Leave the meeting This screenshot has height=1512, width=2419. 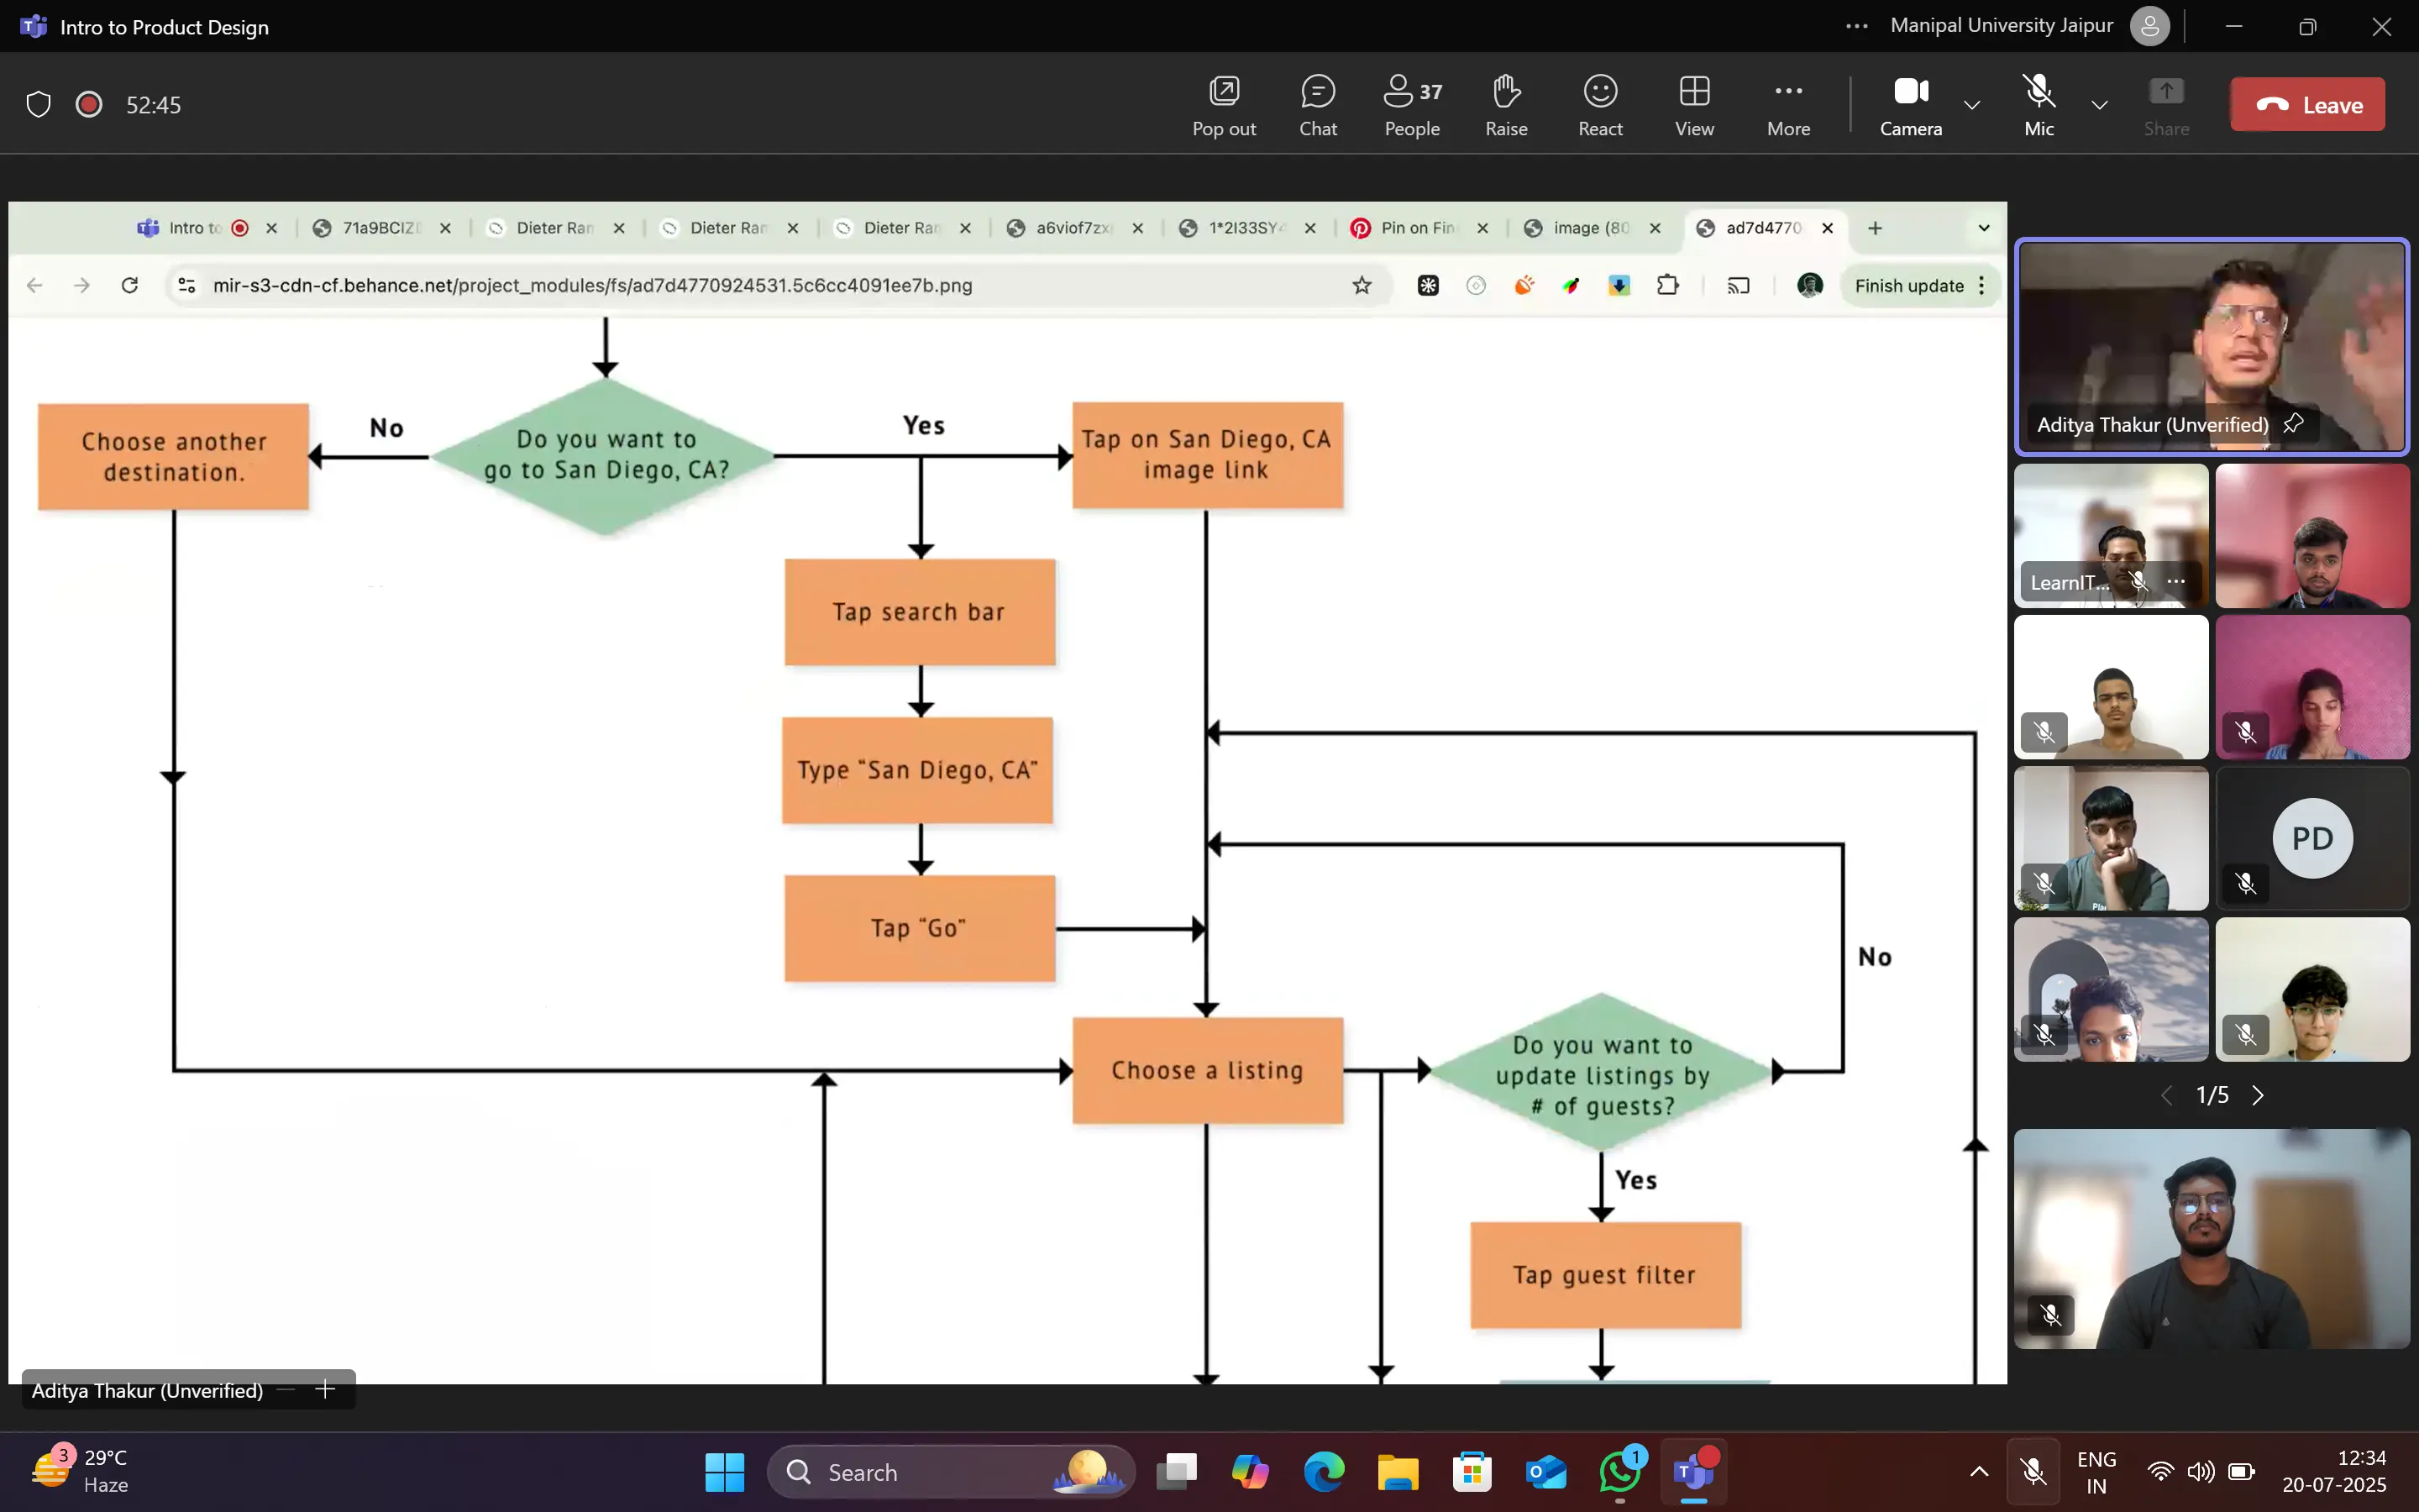2308,103
